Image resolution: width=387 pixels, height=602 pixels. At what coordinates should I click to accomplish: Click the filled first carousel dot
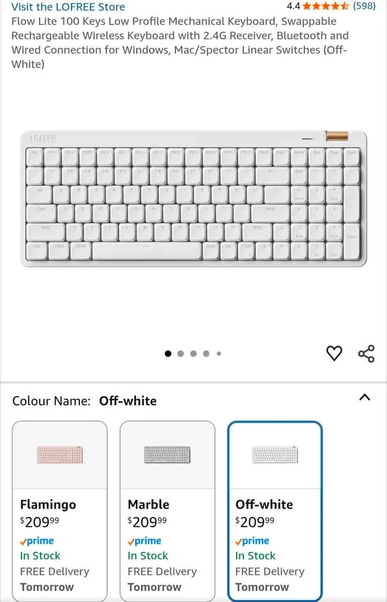(168, 354)
